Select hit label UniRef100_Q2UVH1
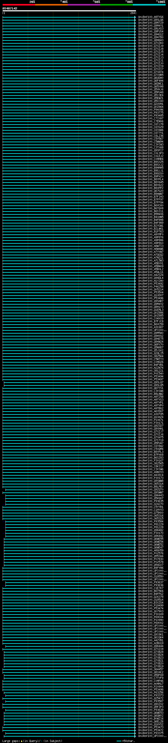 pos(151,104)
